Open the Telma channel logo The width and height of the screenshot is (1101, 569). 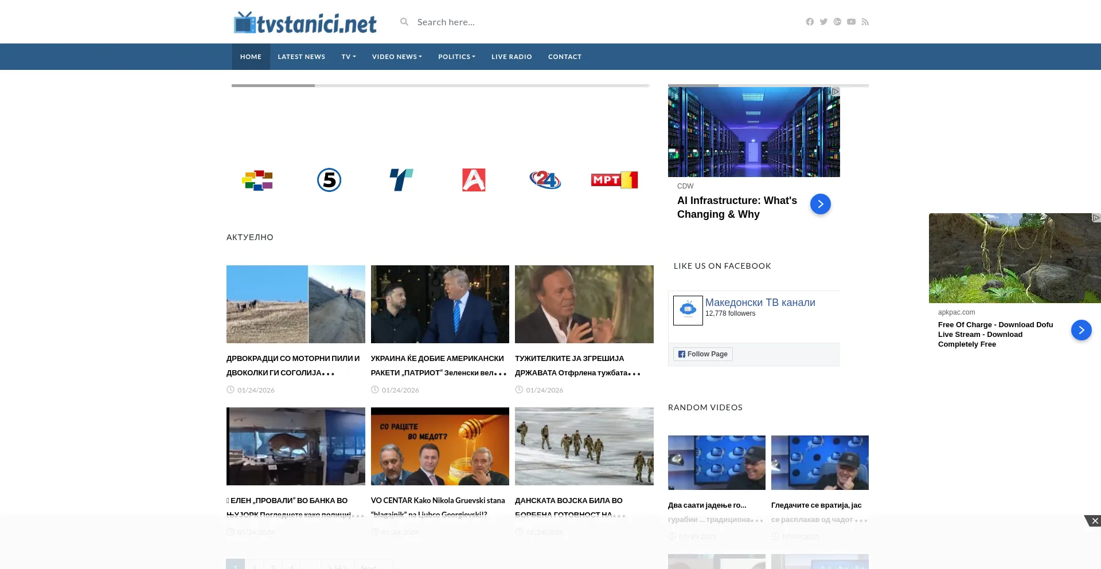(x=401, y=180)
